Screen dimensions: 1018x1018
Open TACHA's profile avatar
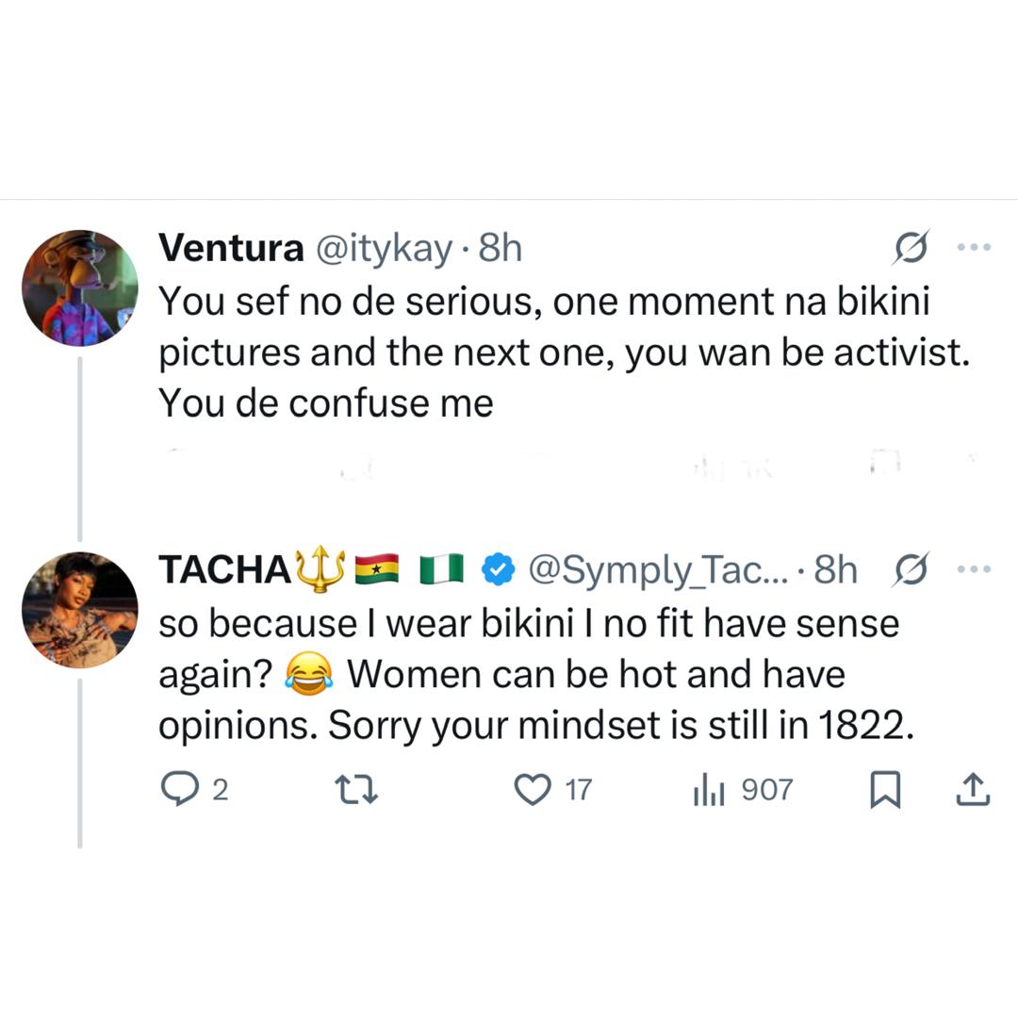[x=80, y=610]
